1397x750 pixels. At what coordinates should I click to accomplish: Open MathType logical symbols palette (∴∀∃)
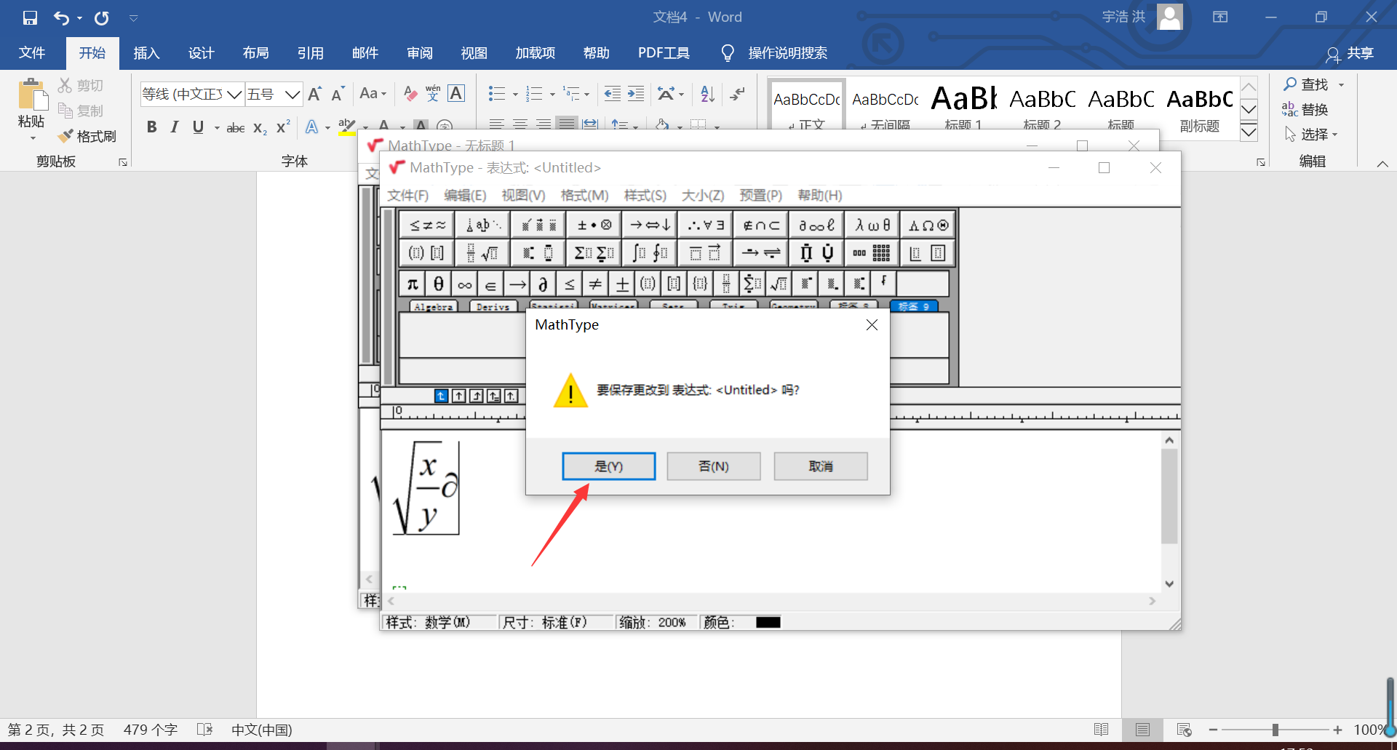[x=706, y=226]
